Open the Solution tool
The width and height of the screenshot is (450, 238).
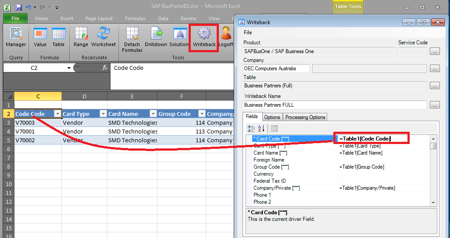[179, 37]
